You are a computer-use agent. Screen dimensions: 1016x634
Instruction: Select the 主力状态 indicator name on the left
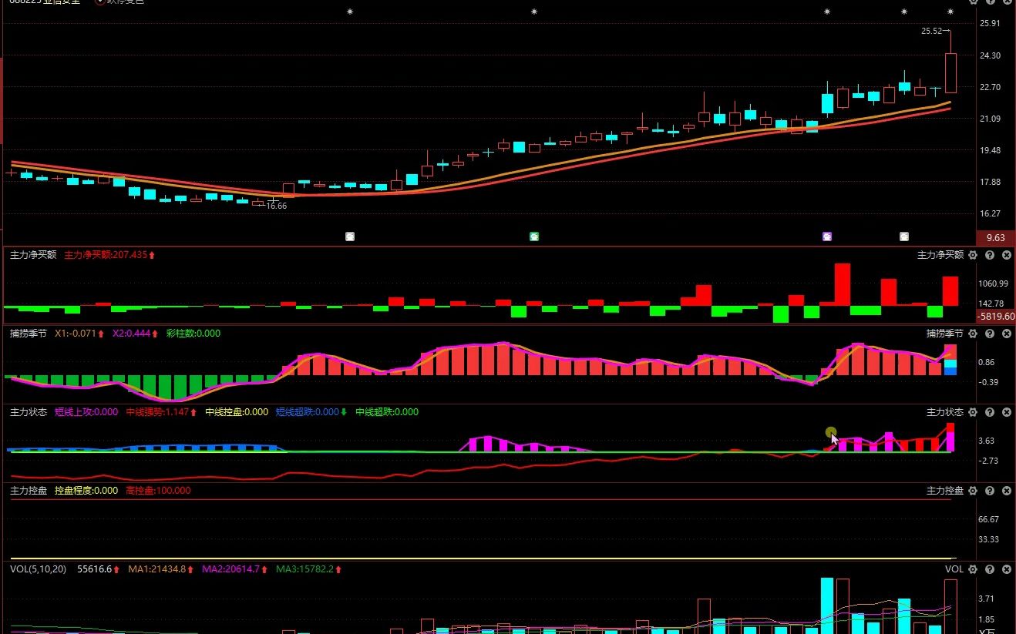(x=29, y=412)
